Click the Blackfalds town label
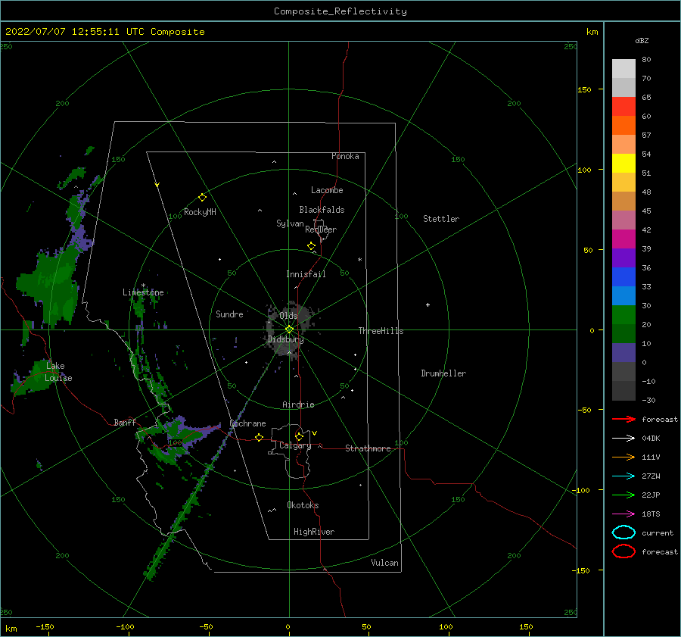Viewport: 681px width, 637px height. (322, 210)
